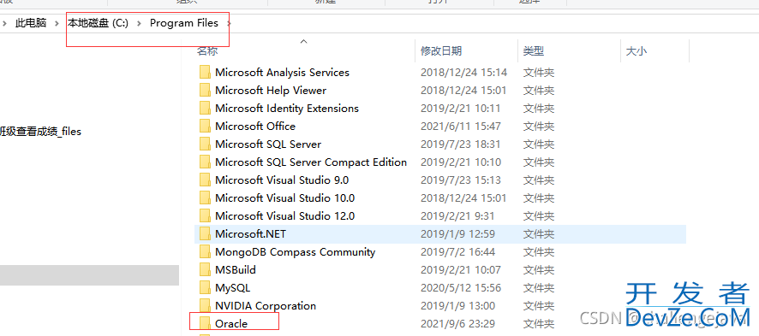This screenshot has width=759, height=336.
Task: Click MongoDB Compass Community folder name
Action: click(x=295, y=252)
